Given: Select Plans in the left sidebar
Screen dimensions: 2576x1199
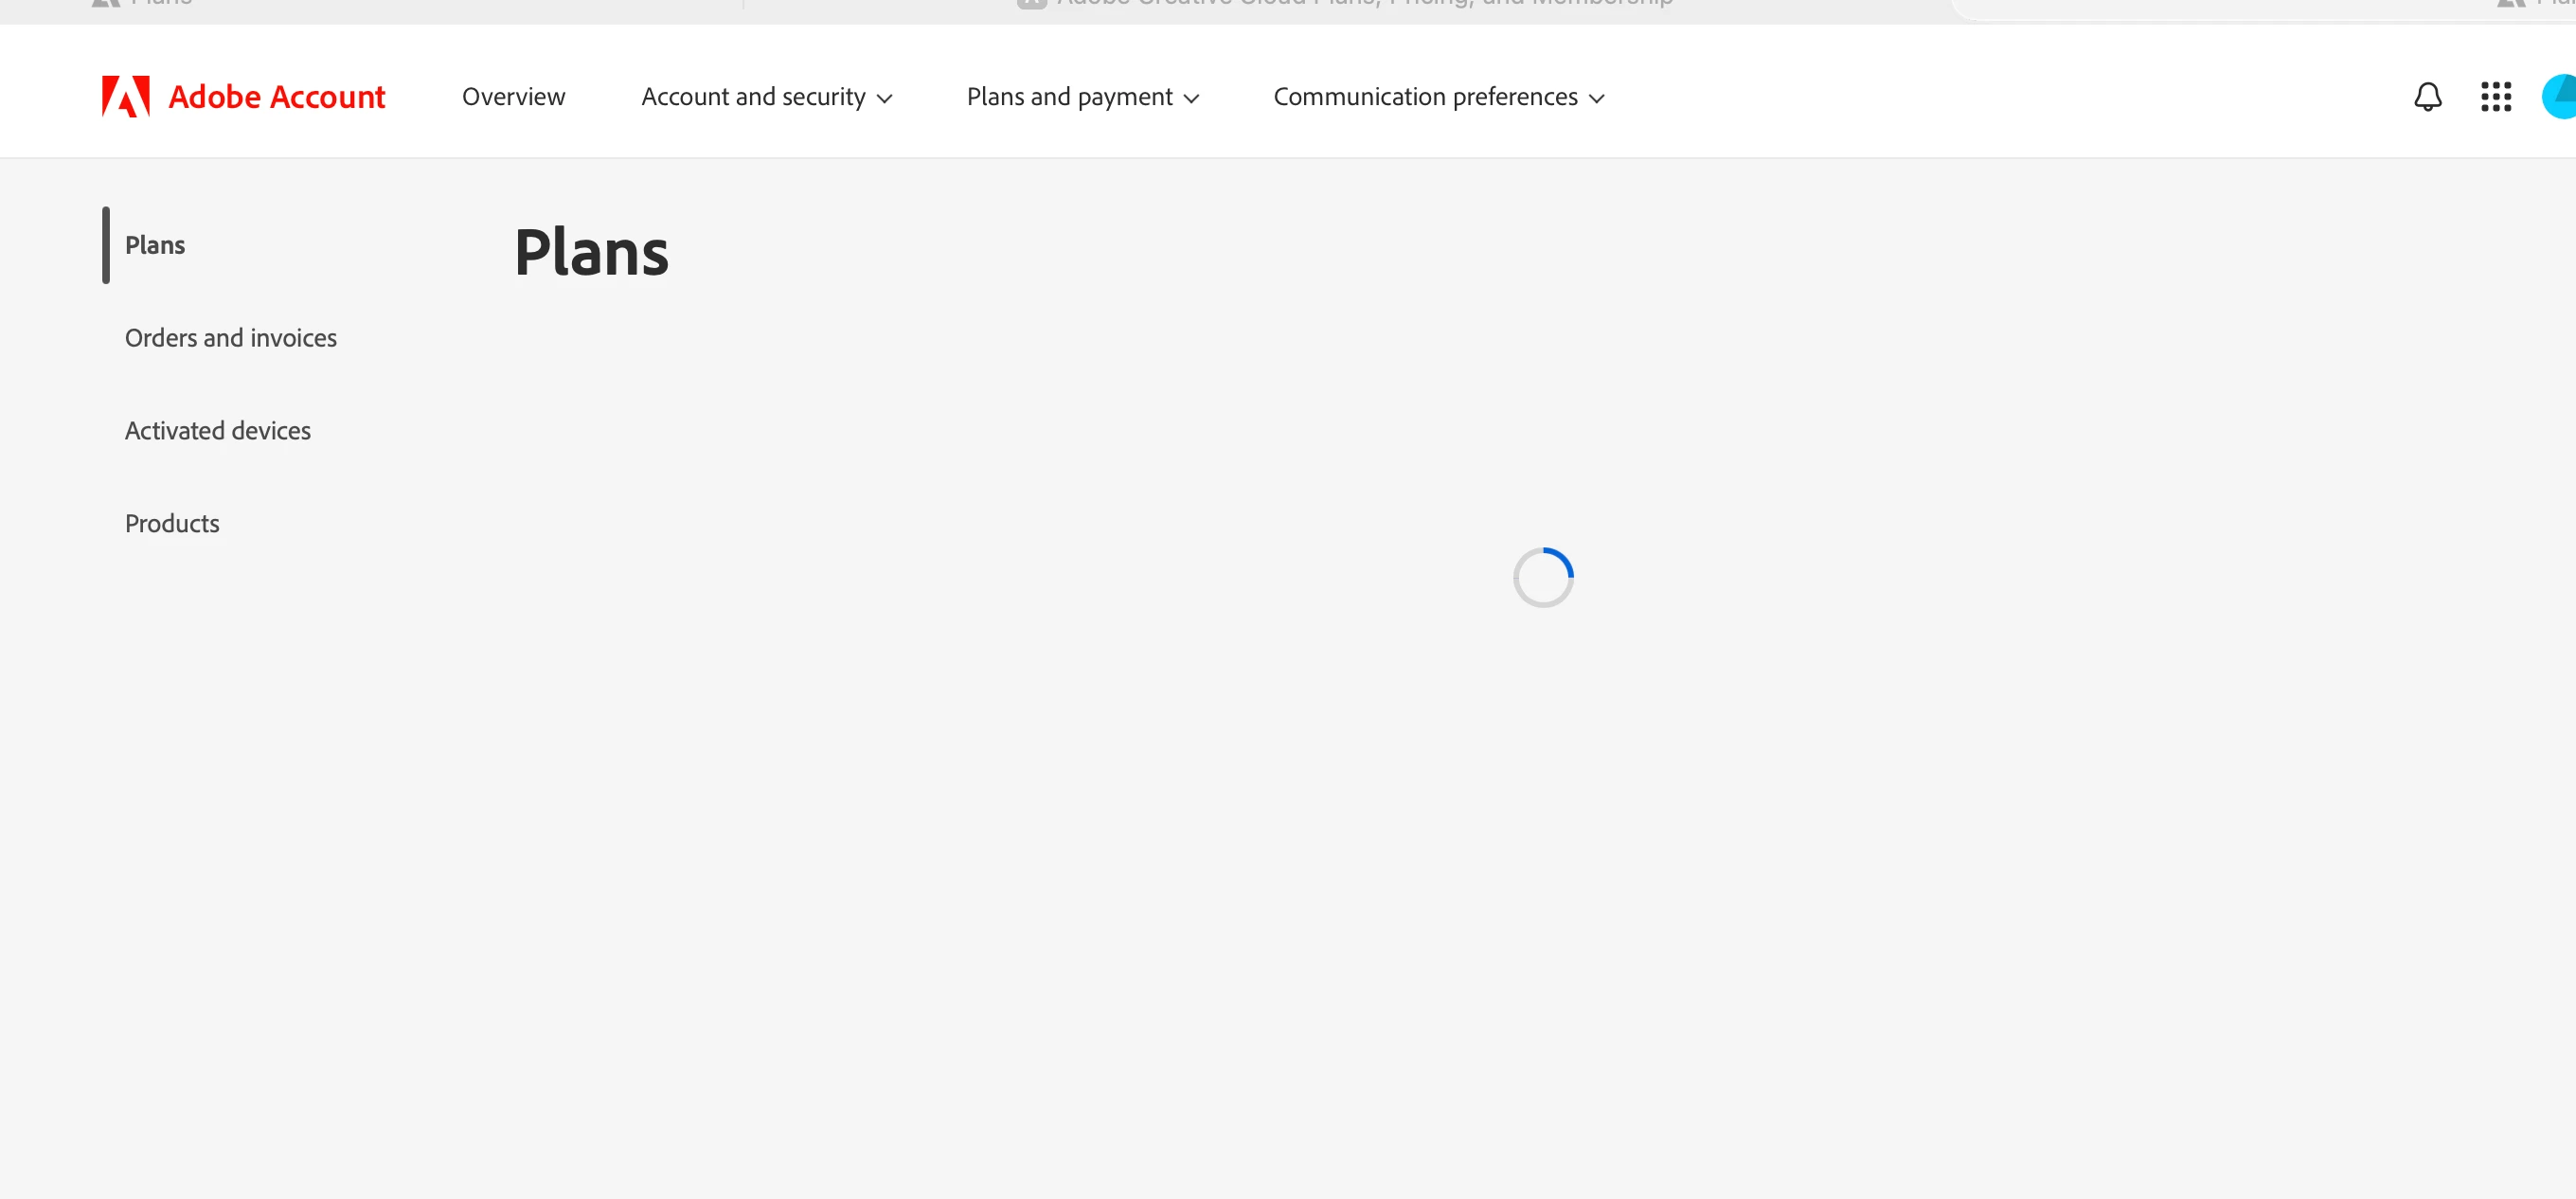Looking at the screenshot, I should point(155,245).
